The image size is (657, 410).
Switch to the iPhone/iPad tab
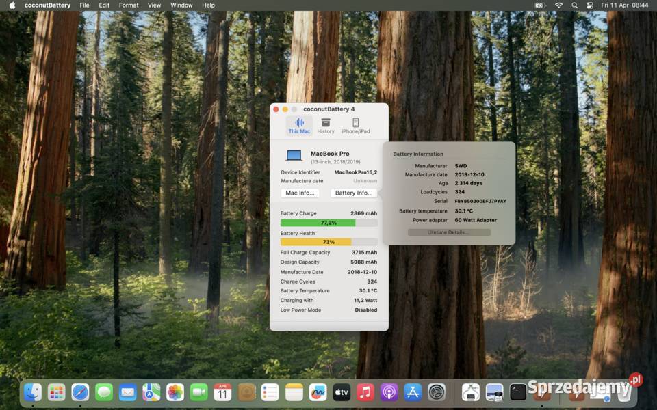click(355, 126)
